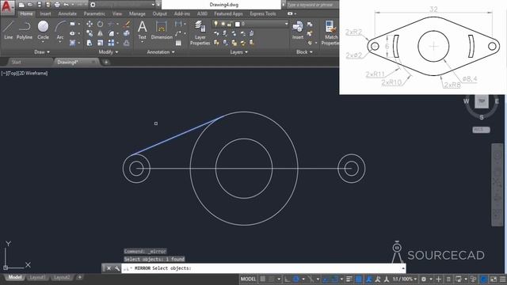The image size is (507, 285).
Task: Select the Dimension tool
Action: pos(162,30)
